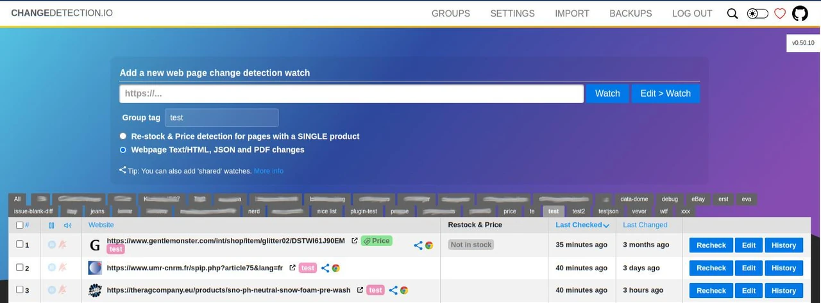
Task: Click the share icon in the gentlemonster row
Action: [418, 245]
